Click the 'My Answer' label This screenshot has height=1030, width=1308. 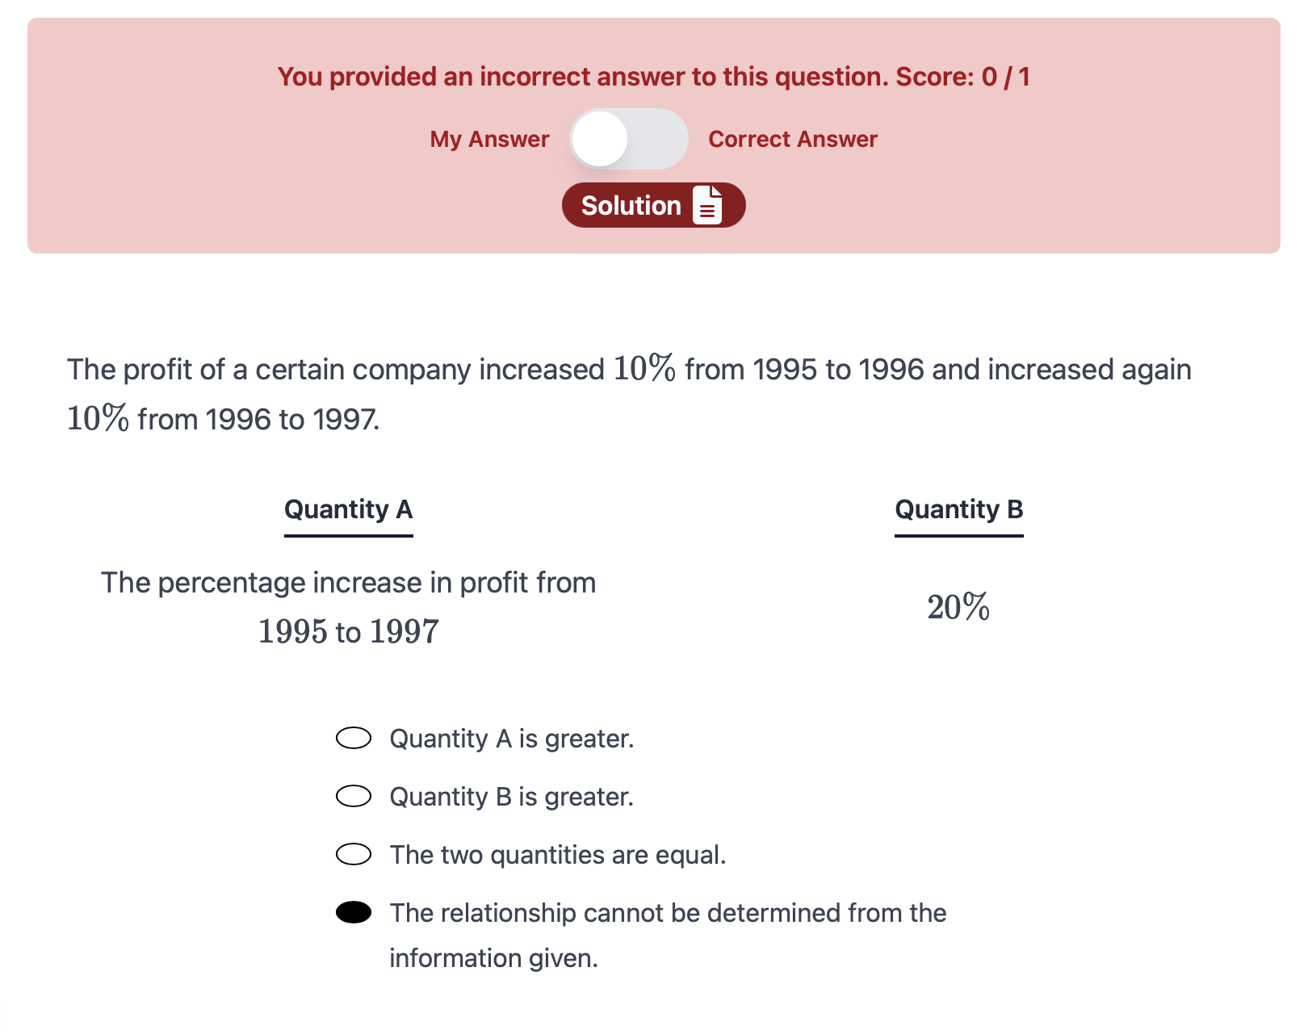point(489,139)
